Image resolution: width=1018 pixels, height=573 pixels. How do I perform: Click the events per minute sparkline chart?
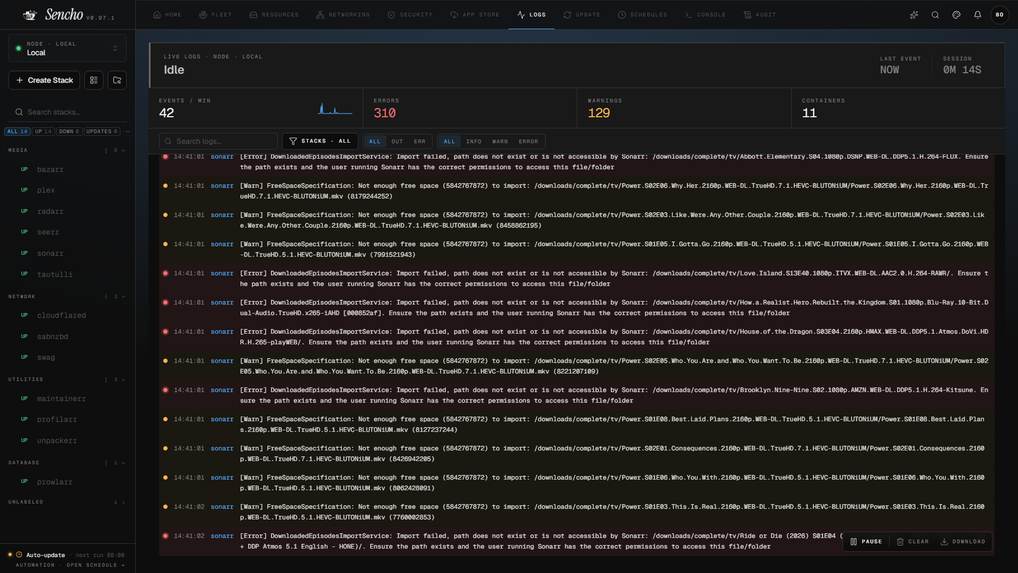pos(335,109)
